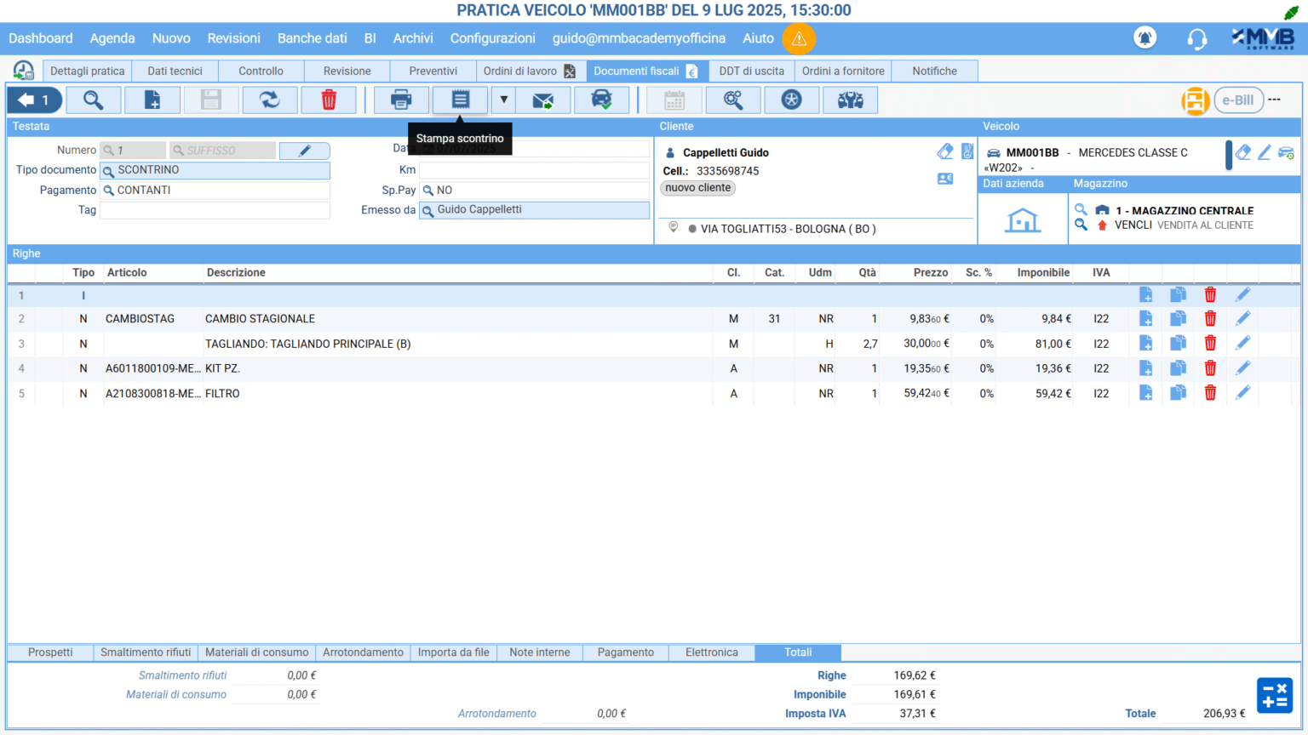Click the e-Bill button
This screenshot has width=1308, height=735.
click(x=1237, y=100)
